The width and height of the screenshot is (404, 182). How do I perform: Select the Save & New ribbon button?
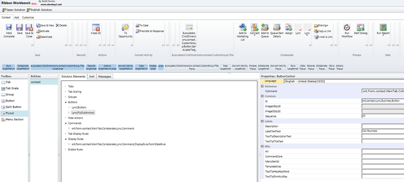[45, 25]
